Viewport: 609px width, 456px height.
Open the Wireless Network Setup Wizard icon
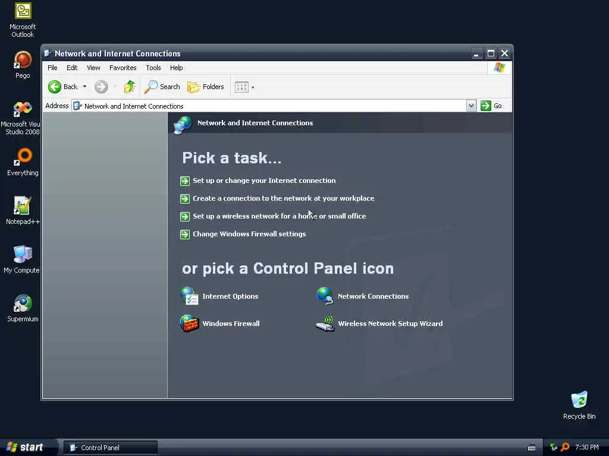(325, 324)
